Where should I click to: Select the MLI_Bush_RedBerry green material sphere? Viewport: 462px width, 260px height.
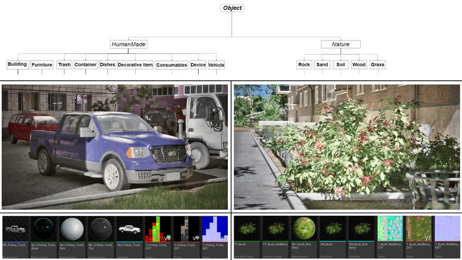point(304,229)
